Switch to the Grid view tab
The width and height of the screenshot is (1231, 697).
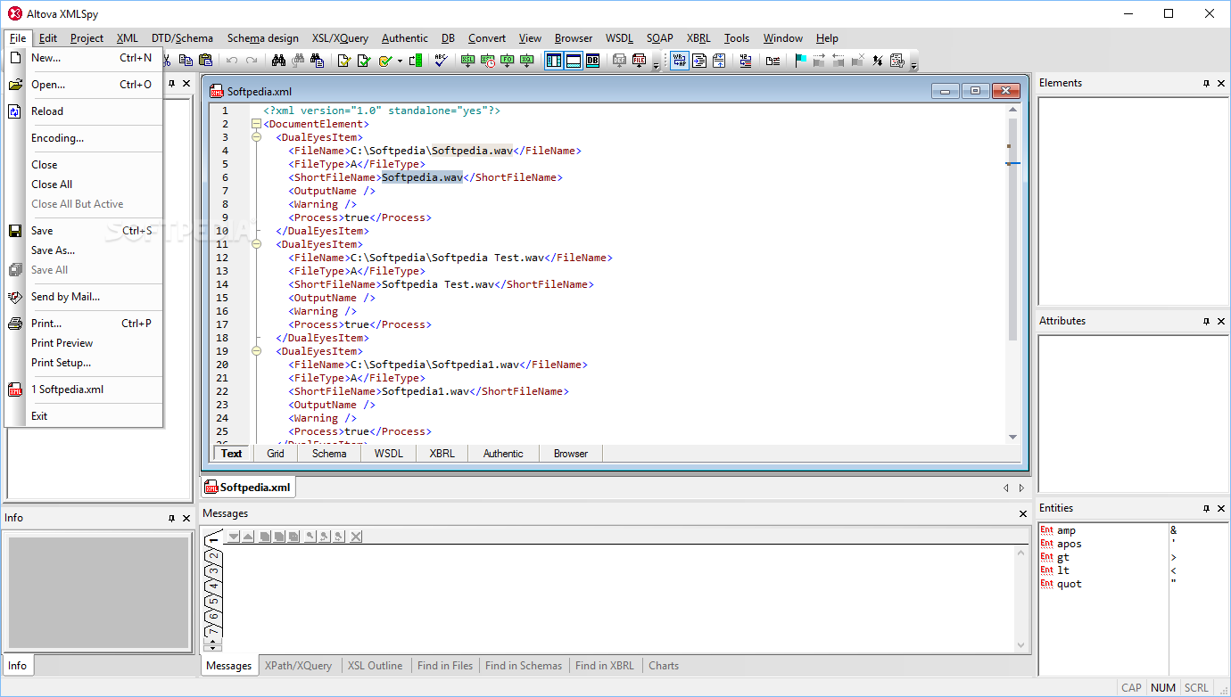point(276,454)
